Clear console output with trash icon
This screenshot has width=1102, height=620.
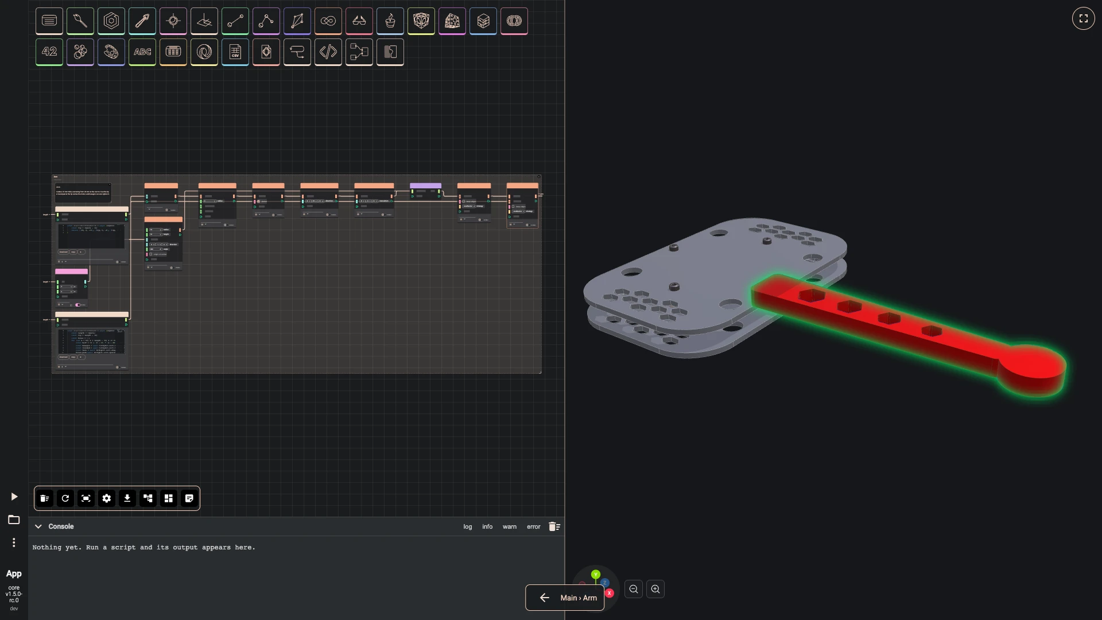click(554, 526)
